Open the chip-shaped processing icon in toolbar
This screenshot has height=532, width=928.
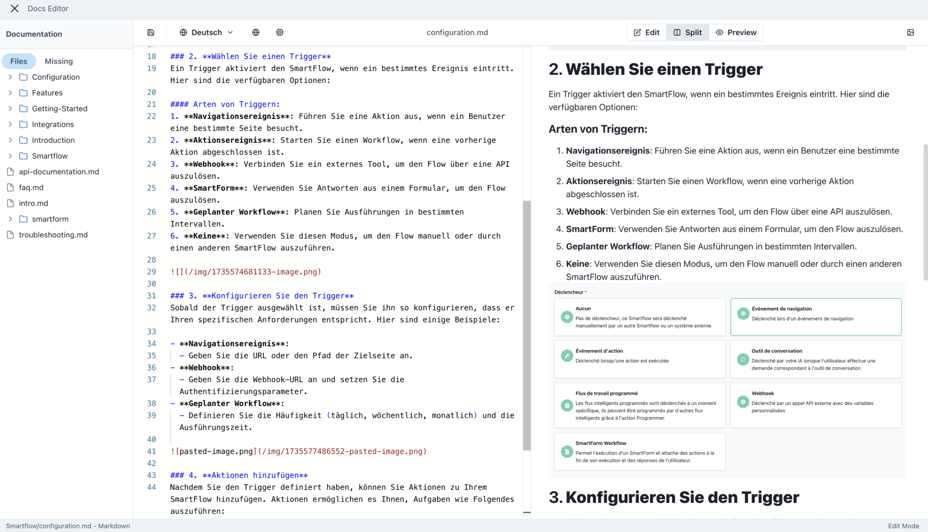pos(280,32)
